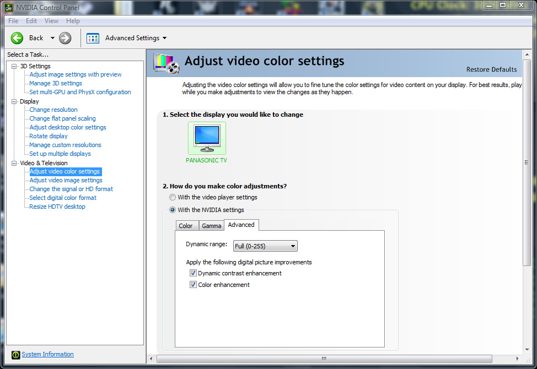This screenshot has width=537, height=369.
Task: Open Manage custom resolutions
Action: tap(65, 145)
